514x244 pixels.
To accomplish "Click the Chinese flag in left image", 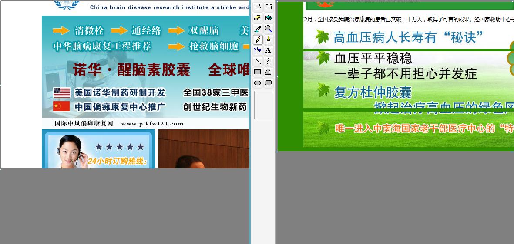I will pos(62,106).
